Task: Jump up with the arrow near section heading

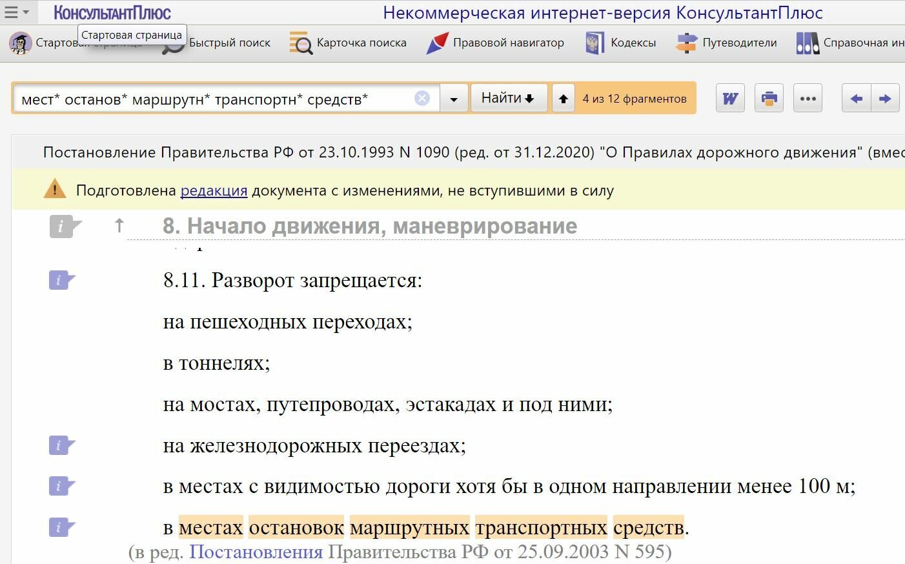Action: 119,225
